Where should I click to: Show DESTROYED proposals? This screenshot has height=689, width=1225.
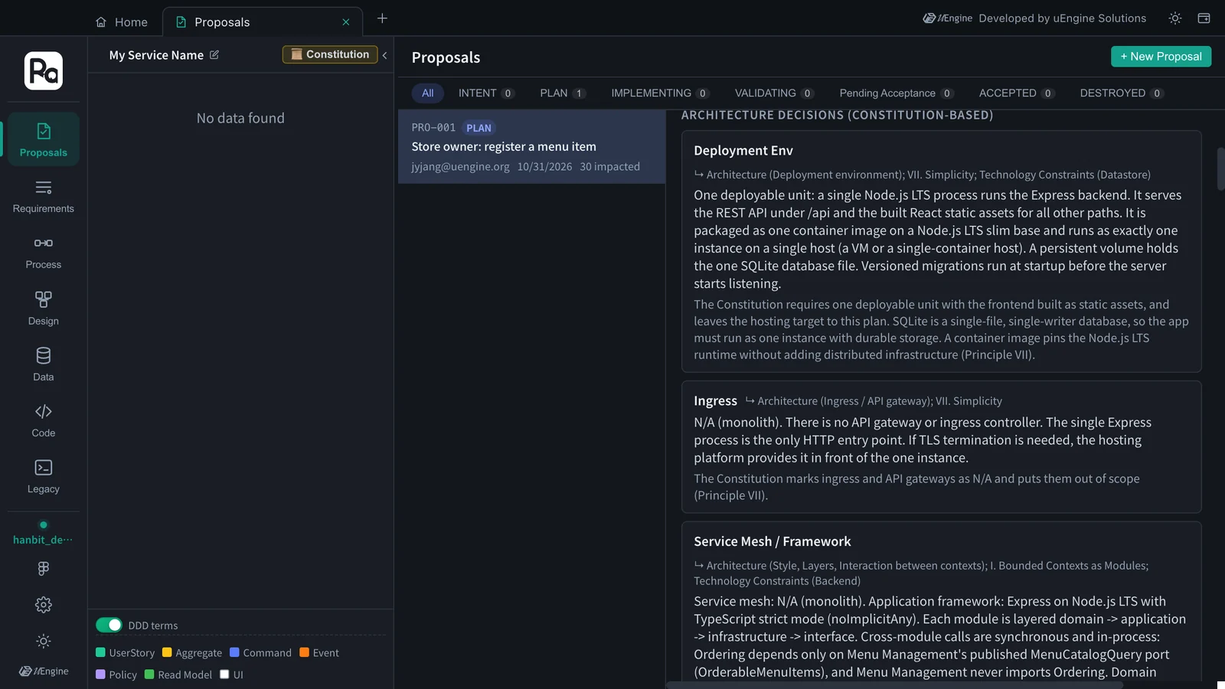(x=1122, y=93)
